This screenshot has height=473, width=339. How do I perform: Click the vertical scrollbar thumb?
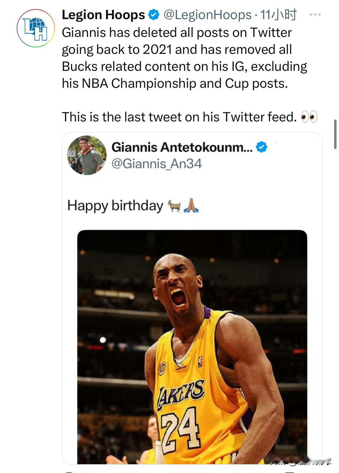(x=335, y=134)
